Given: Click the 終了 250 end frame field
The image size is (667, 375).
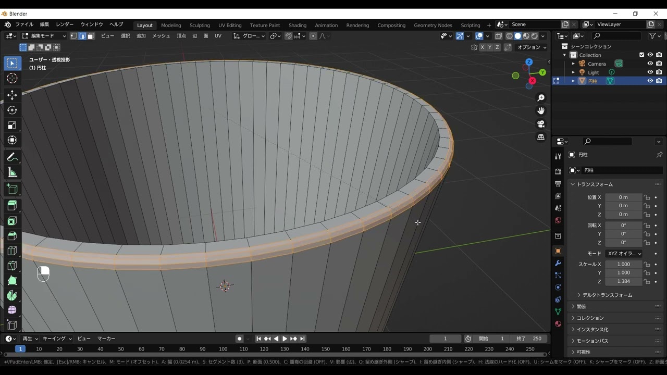Looking at the screenshot, I should point(529,339).
